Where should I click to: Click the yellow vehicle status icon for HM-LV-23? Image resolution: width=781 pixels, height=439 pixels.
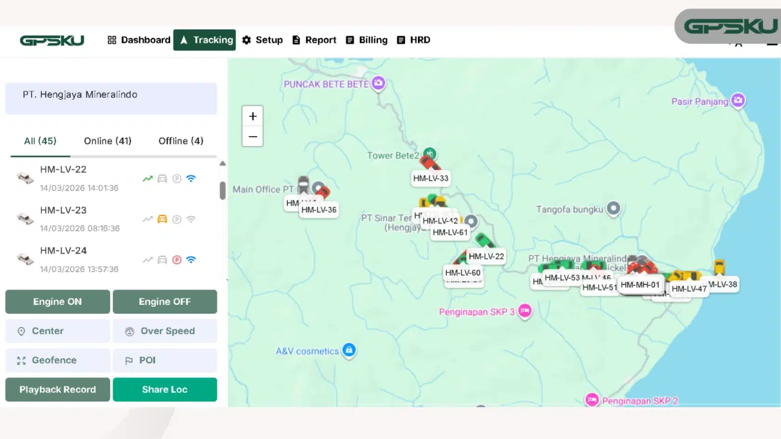tap(162, 219)
